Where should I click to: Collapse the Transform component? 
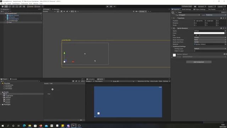pyautogui.click(x=172, y=18)
